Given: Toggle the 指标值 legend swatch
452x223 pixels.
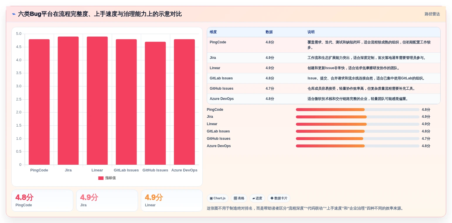Looking at the screenshot, I should [x=101, y=178].
